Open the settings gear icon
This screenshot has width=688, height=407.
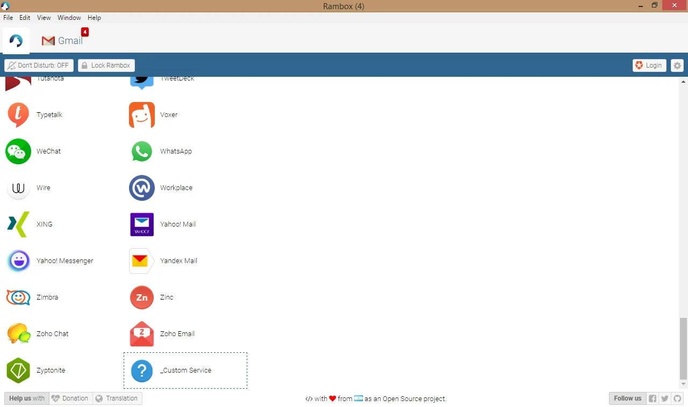pyautogui.click(x=677, y=66)
